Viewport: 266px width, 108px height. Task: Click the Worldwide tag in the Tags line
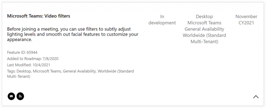[116, 71]
